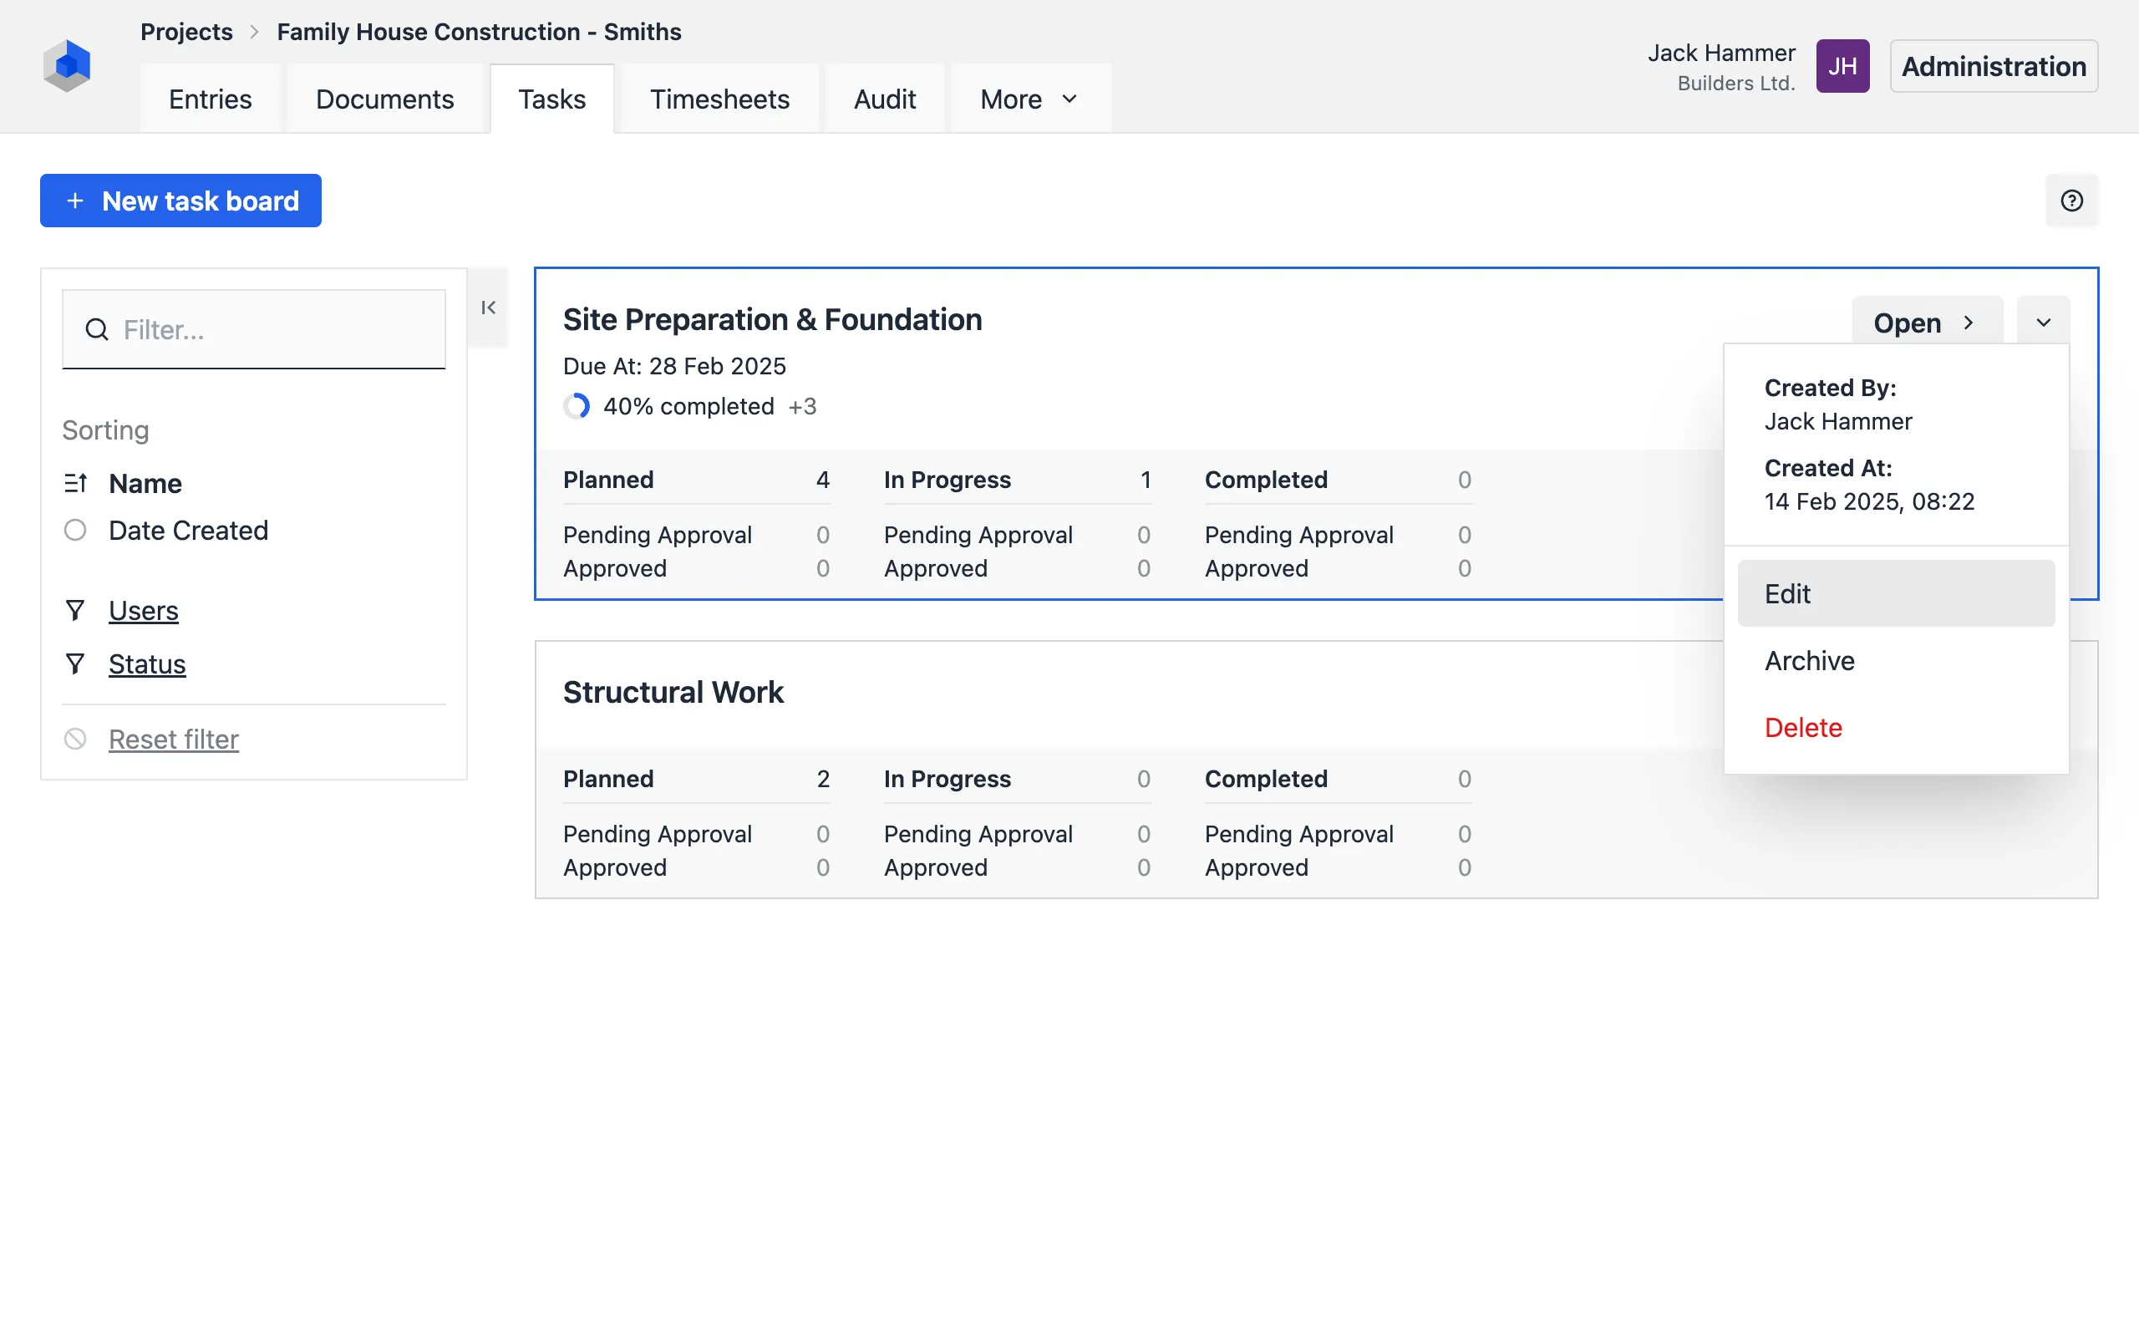Toggle the dropdown chevron on Site Preparation card
The image size is (2139, 1337).
2043,323
